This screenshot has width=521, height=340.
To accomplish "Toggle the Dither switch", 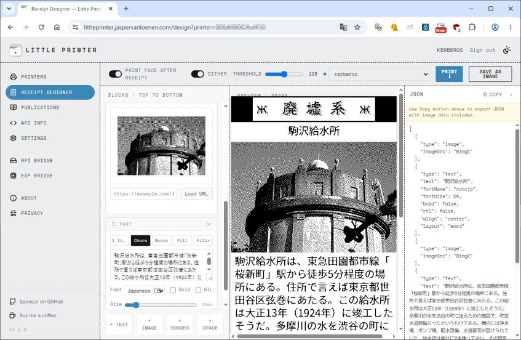I will coord(197,74).
